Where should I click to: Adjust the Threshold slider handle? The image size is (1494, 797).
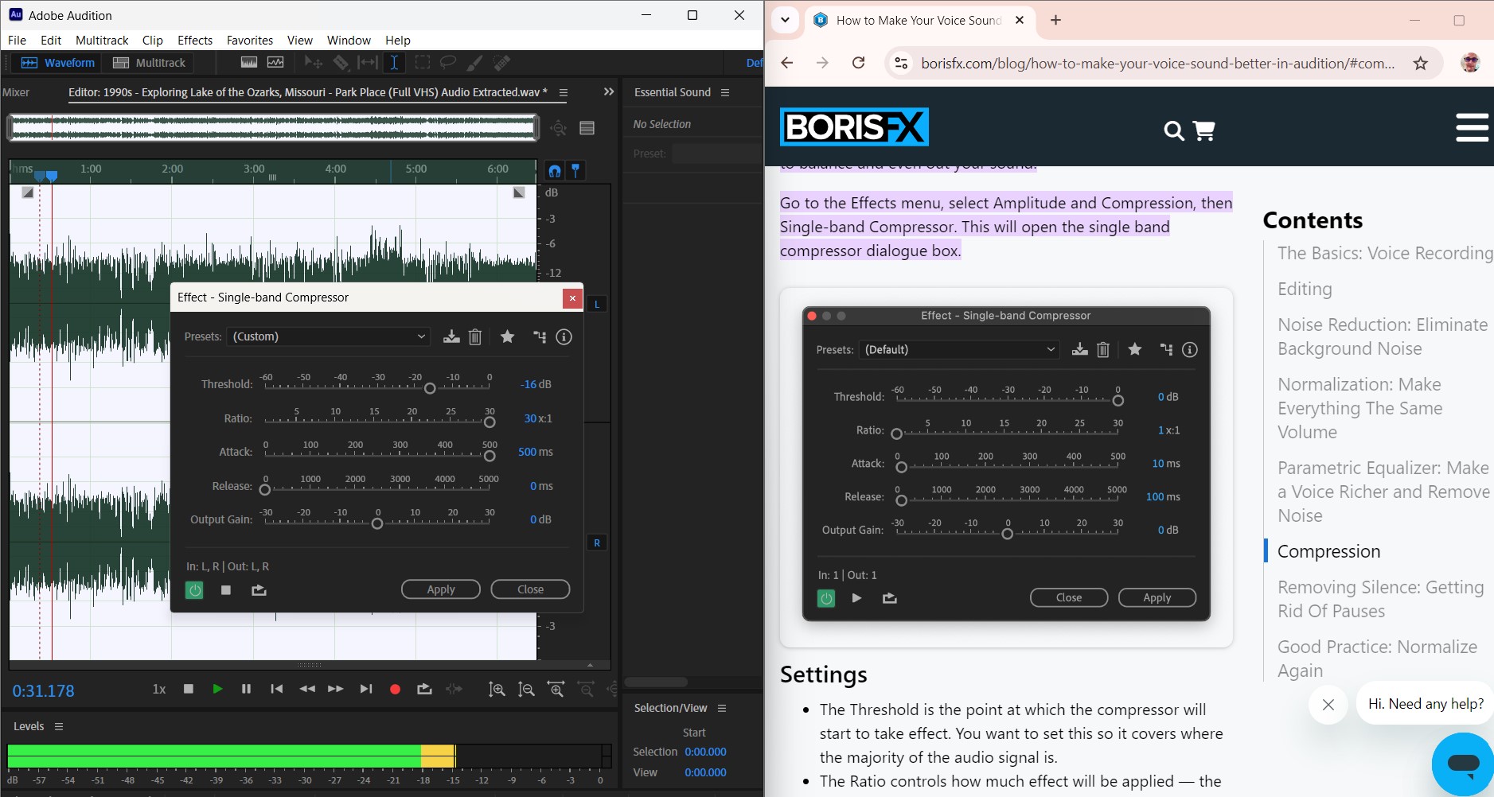pos(430,388)
